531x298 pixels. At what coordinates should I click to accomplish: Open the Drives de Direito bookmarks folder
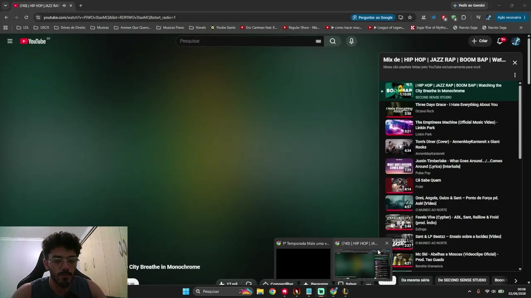70,28
